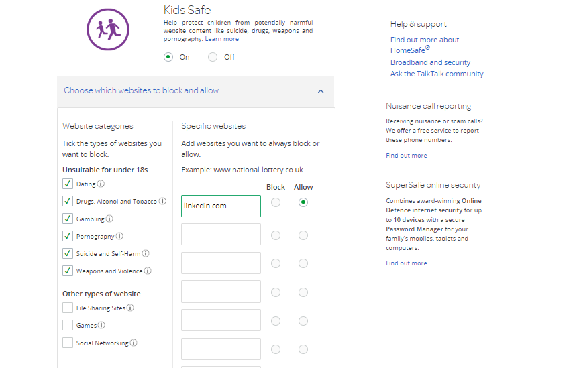The height and width of the screenshot is (368, 577).
Task: Open the Weapons and Violence info icon
Action: pos(148,271)
